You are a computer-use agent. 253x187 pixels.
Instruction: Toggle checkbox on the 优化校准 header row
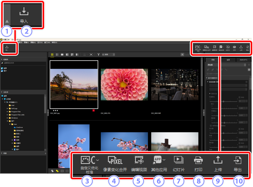click(247, 82)
